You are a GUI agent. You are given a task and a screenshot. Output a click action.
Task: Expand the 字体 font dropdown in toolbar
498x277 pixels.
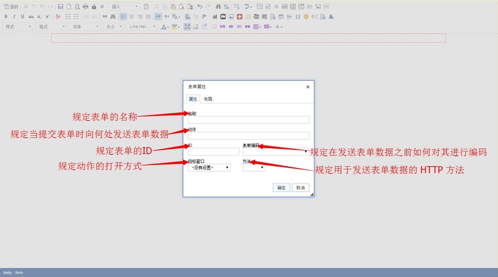click(85, 27)
